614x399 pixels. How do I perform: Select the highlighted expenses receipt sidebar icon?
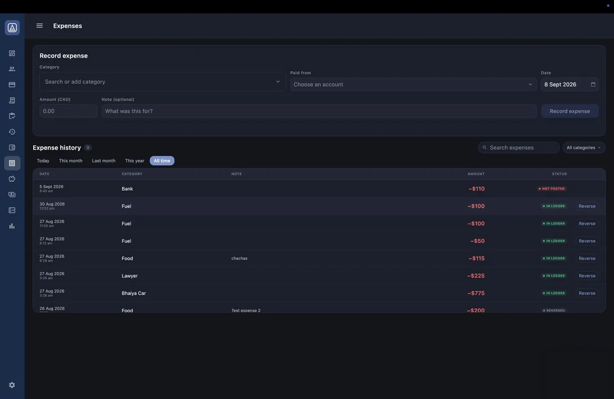(x=12, y=163)
